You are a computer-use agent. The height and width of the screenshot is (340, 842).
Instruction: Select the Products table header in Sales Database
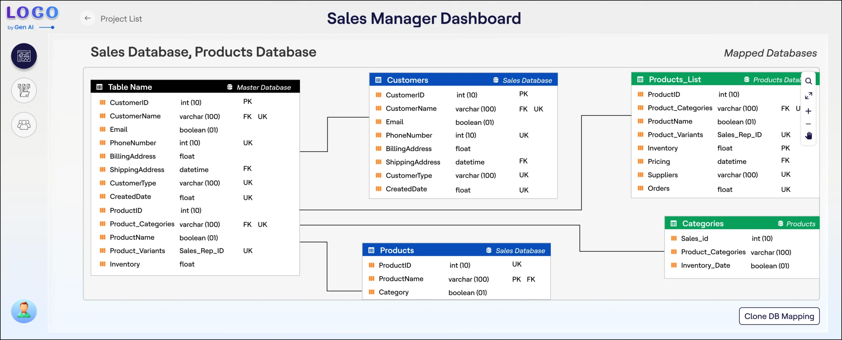click(456, 250)
